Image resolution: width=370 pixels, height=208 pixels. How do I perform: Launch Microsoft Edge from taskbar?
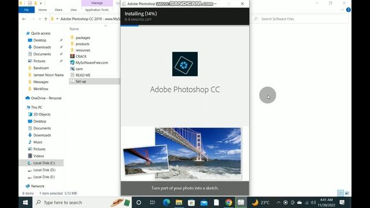[x=166, y=202]
